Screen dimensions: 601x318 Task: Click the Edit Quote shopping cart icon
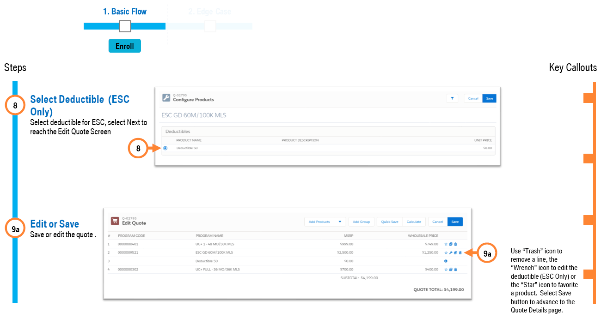115,221
